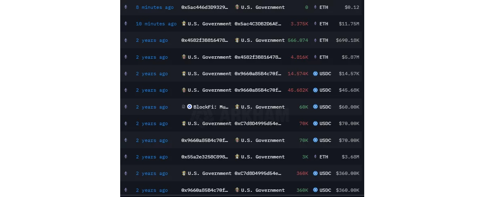Click the USDC token icon in the $60.00K row
Screen dimensions: 484x197
pyautogui.click(x=315, y=107)
